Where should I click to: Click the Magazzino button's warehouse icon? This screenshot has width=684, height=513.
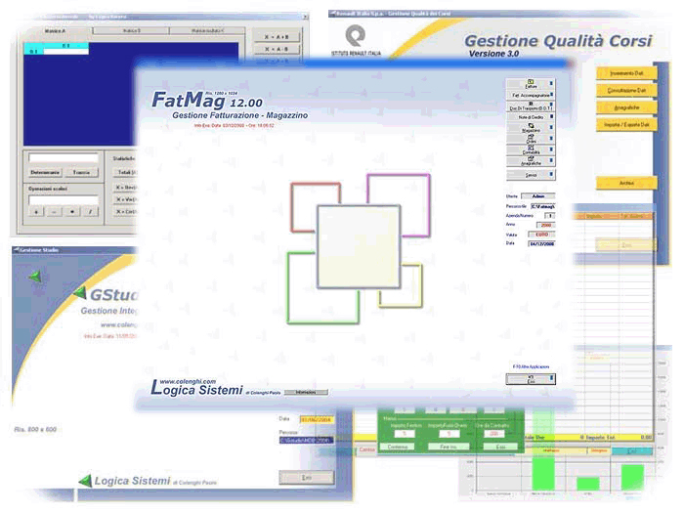[531, 126]
